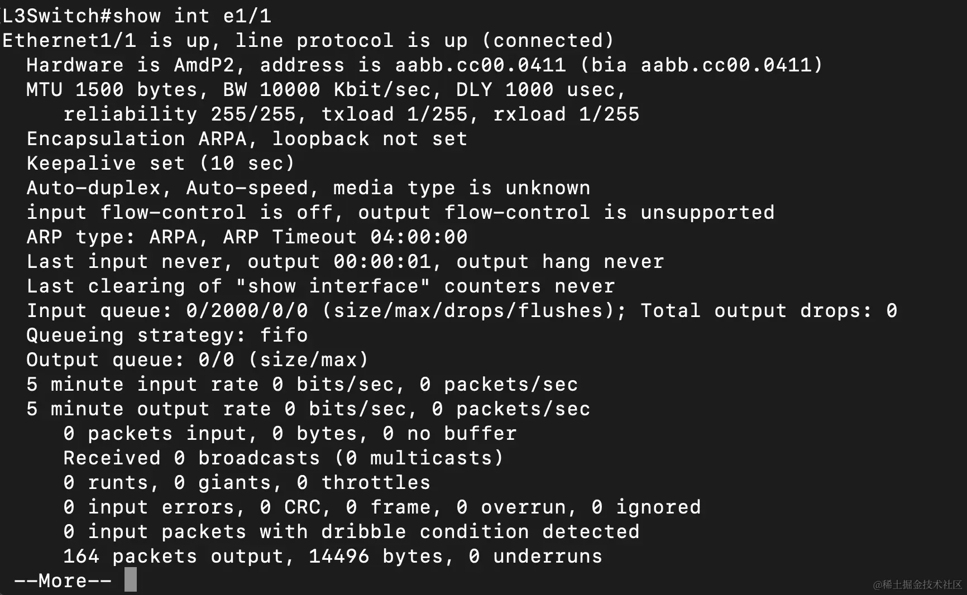Click the "Queueing strategy: fifo" line

pos(167,335)
